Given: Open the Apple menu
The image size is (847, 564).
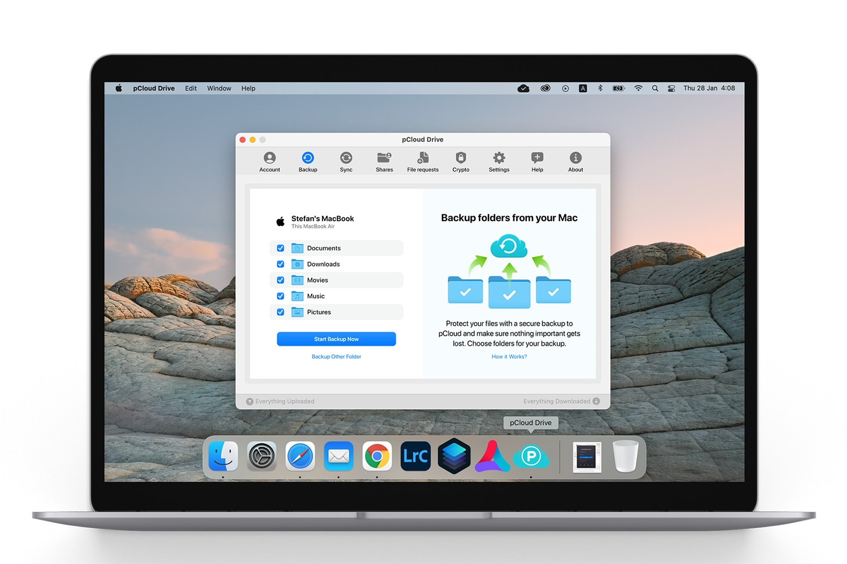Looking at the screenshot, I should coord(119,89).
